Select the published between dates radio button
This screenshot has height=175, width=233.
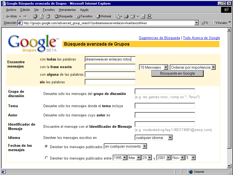pos(46,158)
